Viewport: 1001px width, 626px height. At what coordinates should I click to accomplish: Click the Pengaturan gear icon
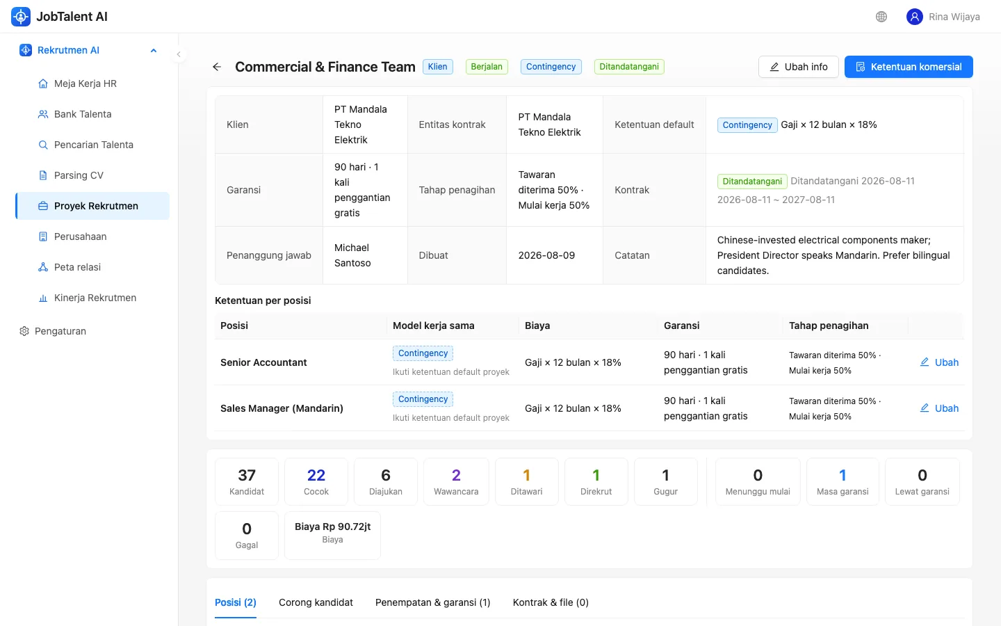pyautogui.click(x=24, y=331)
